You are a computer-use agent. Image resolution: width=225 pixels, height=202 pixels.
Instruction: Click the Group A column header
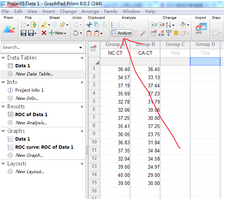point(115,44)
